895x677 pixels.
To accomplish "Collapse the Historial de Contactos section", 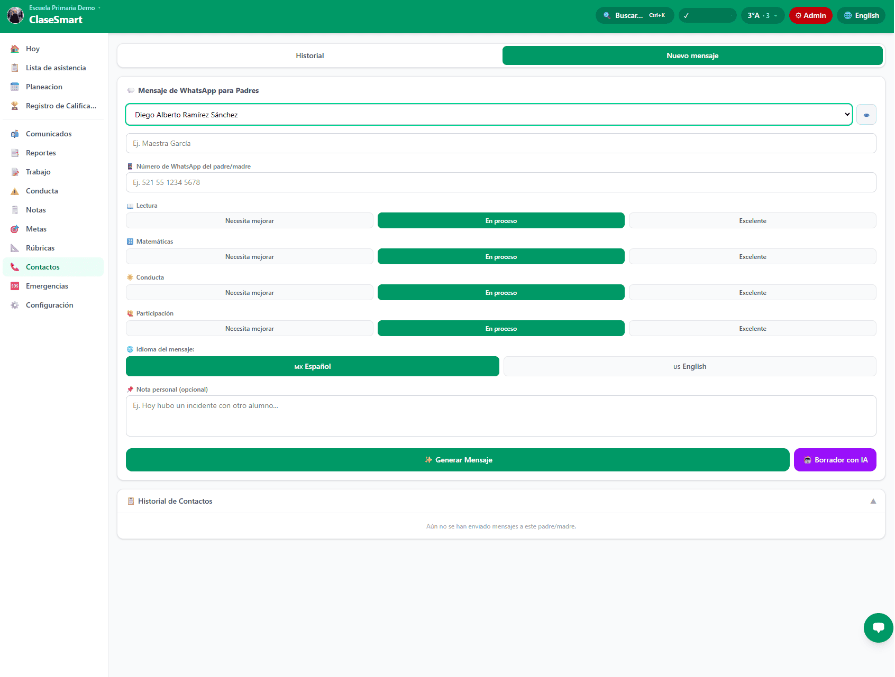I will (873, 501).
